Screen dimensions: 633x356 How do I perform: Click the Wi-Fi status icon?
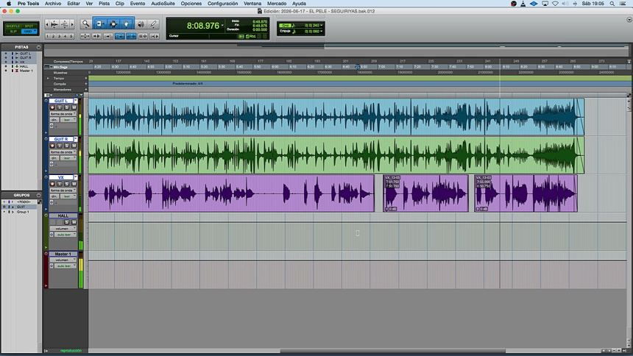point(555,4)
